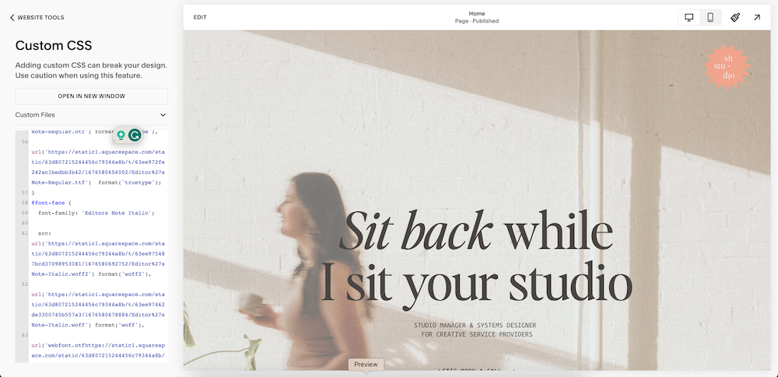Click Studio Manager & Systems Designer text

(x=475, y=326)
